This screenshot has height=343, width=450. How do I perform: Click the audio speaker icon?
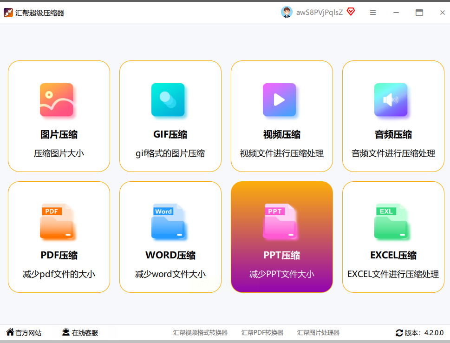pos(391,99)
